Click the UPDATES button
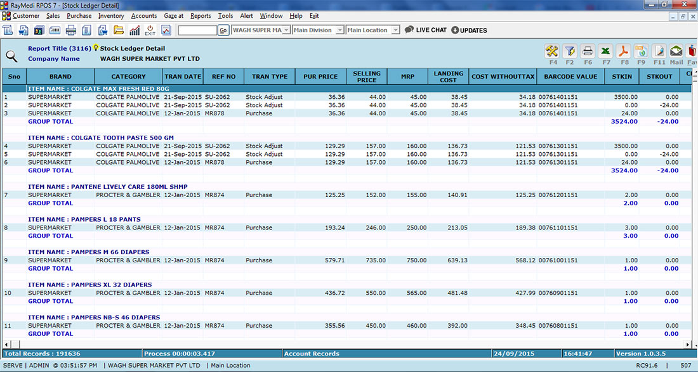The height and width of the screenshot is (372, 698). pos(469,30)
